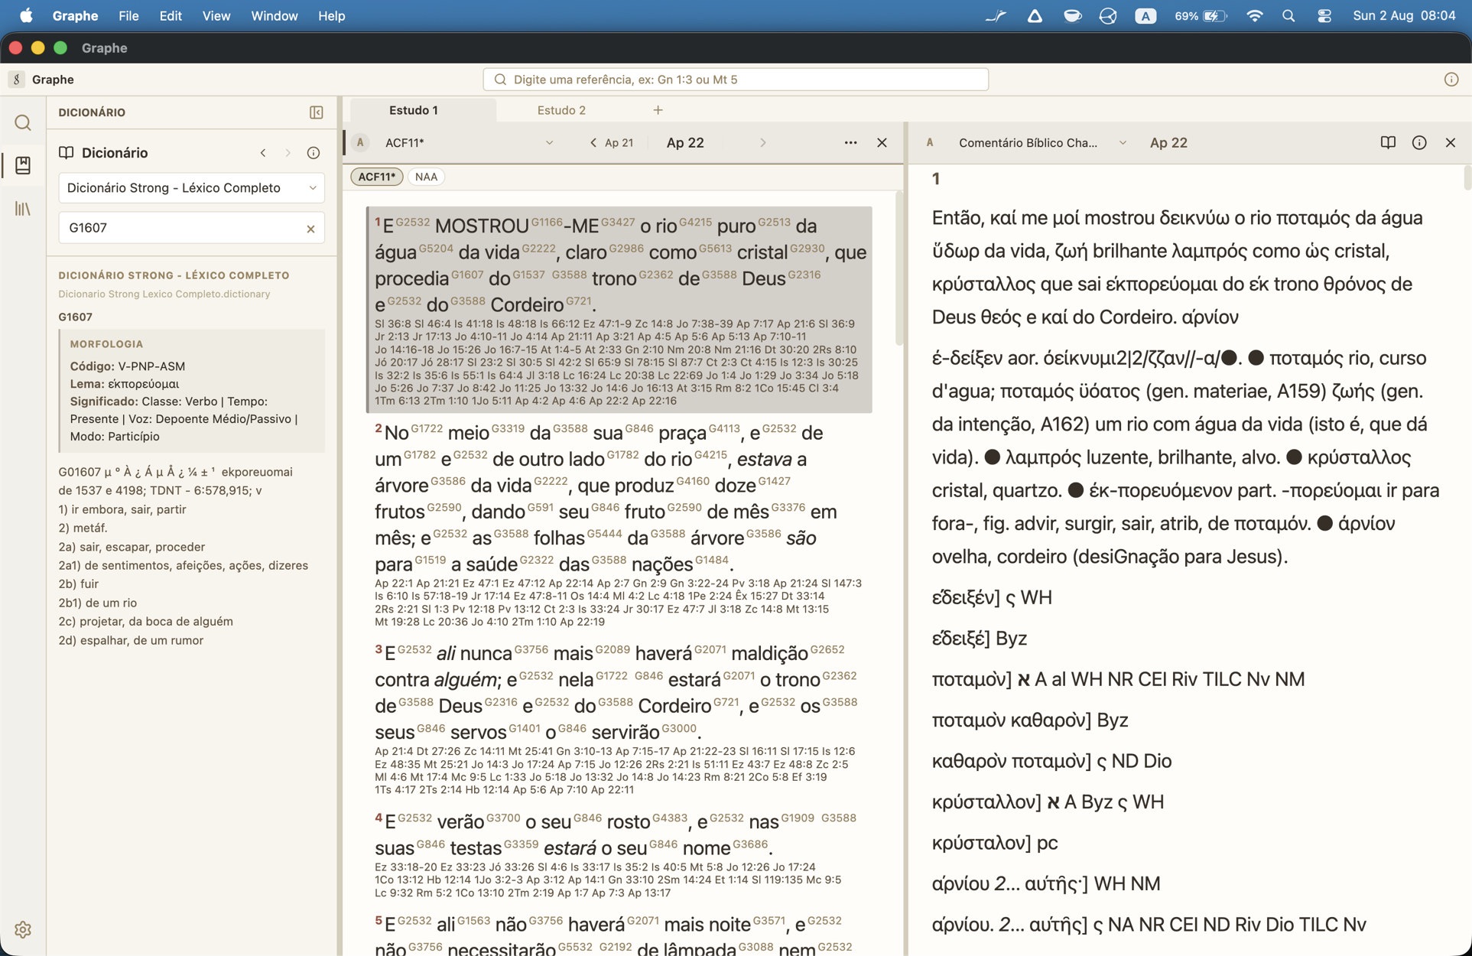Screen dimensions: 1472x956
Task: Open the ACF11* Bible version dropdown
Action: pyautogui.click(x=469, y=143)
